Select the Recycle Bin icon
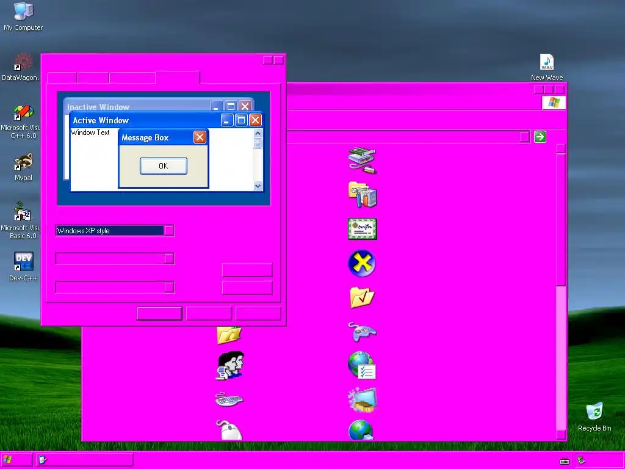625x469 pixels. click(x=594, y=417)
